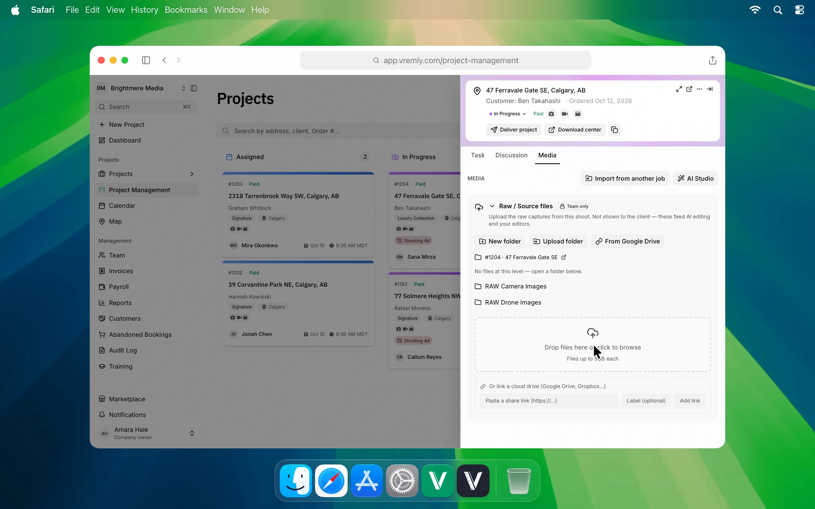Open the App Store from the Dock
Screen dimensions: 815x509
coord(367,481)
